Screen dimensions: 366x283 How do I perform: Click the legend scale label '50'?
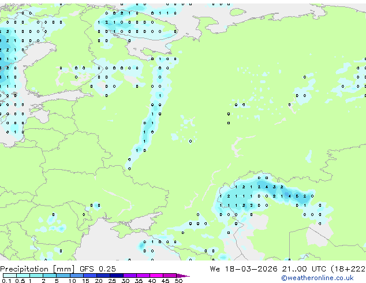click(x=178, y=281)
